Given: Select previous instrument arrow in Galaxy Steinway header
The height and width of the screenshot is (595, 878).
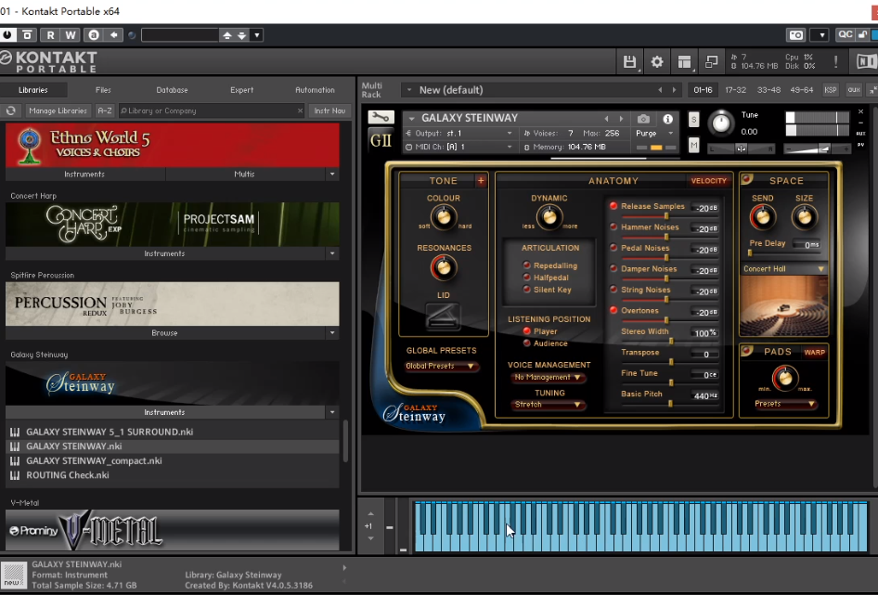Looking at the screenshot, I should (606, 118).
